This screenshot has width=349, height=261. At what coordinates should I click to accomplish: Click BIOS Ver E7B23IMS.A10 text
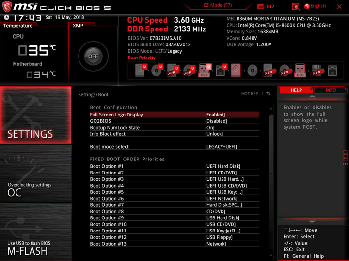click(x=155, y=38)
